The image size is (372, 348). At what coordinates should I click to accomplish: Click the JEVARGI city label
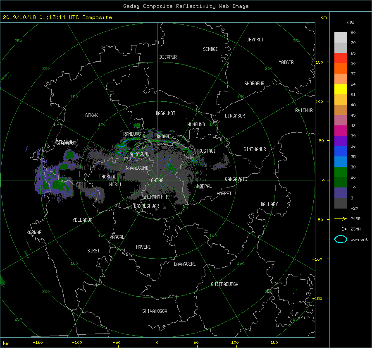255,40
